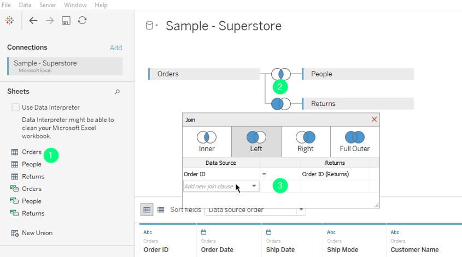Open the Orders-Returns left join icon
This screenshot has height=257, width=462.
click(x=281, y=104)
